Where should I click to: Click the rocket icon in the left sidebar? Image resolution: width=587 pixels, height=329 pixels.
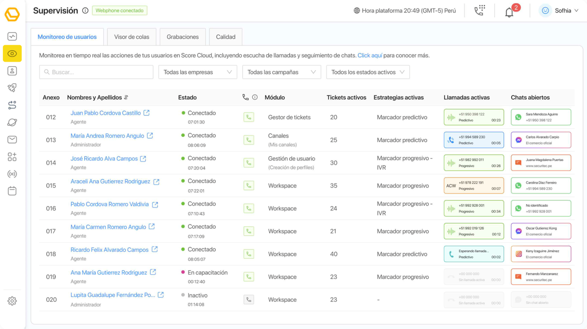pyautogui.click(x=12, y=87)
